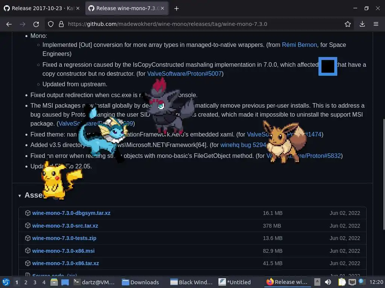Viewport: 385px width, 288px height.
Task: Open the tracking protection shield icon
Action: tap(51, 24)
